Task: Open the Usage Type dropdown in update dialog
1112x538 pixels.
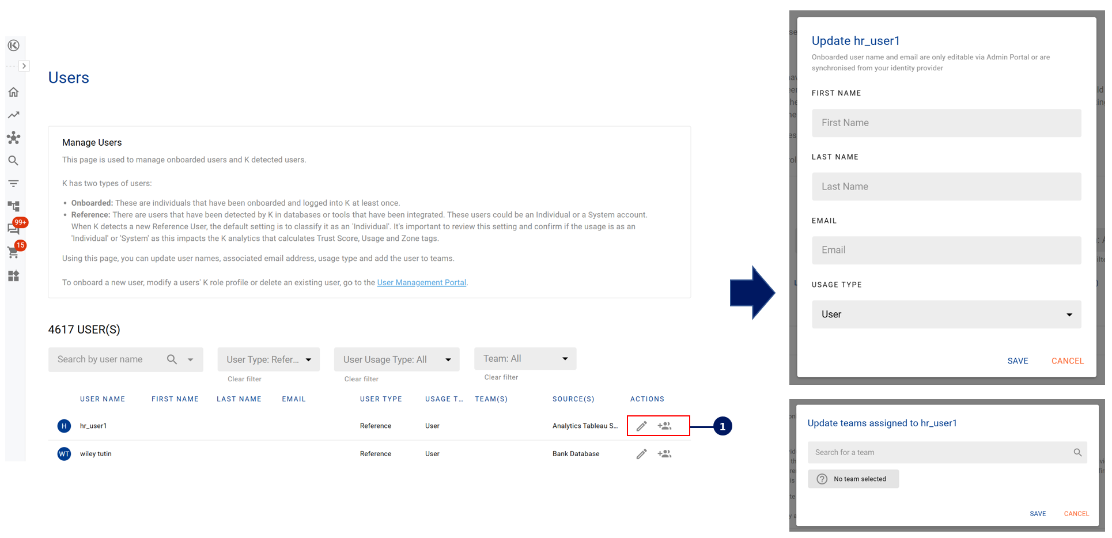Action: coord(946,315)
